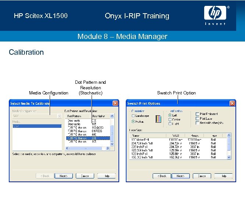Select the 125.984 Inch Roll page size
Image resolution: width=245 pixels, height=198 pixels.
pyautogui.click(x=178, y=150)
